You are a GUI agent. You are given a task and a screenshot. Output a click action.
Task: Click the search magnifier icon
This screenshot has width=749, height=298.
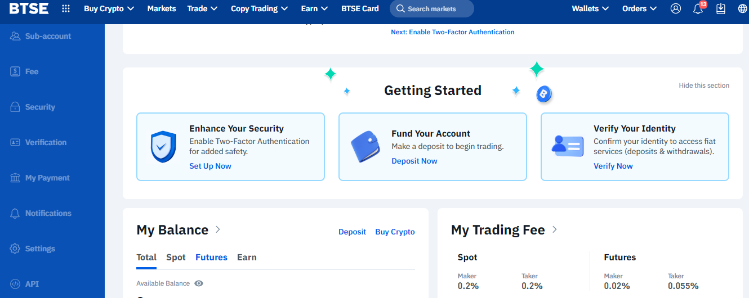point(400,8)
